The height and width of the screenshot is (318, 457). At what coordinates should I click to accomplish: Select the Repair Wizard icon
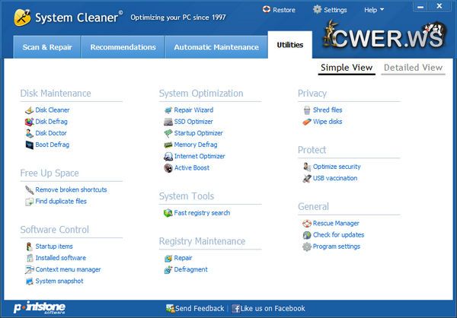[x=168, y=110]
